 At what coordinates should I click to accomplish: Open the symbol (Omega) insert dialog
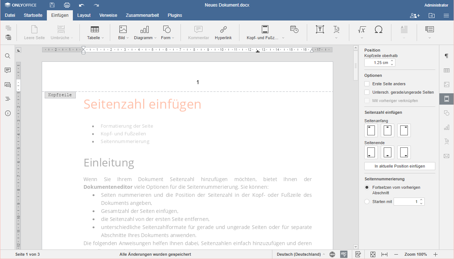click(x=379, y=30)
